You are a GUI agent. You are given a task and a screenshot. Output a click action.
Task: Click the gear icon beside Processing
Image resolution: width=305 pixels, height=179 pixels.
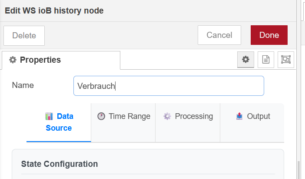click(x=167, y=116)
